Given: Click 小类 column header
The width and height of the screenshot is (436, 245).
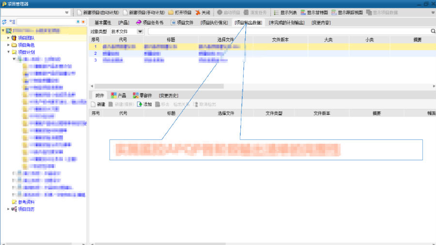Looking at the screenshot, I should pyautogui.click(x=370, y=40).
